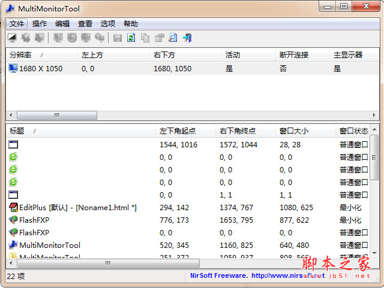Click the 最小化 status in the EditPlus row
This screenshot has height=288, width=384.
tap(350, 208)
